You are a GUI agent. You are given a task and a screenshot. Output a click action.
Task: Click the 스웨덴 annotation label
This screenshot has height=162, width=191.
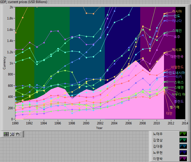tap(179, 87)
